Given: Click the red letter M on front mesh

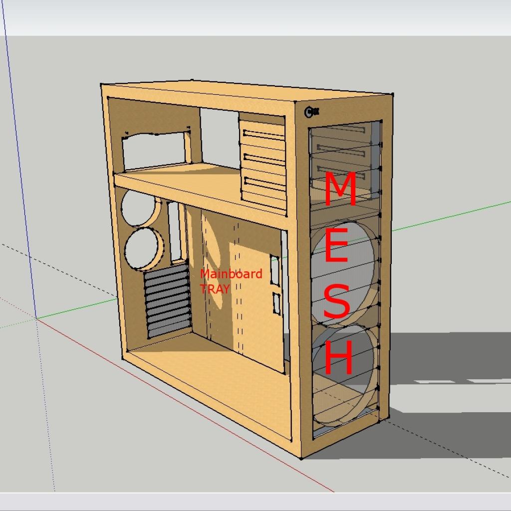Looking at the screenshot, I should coord(340,189).
